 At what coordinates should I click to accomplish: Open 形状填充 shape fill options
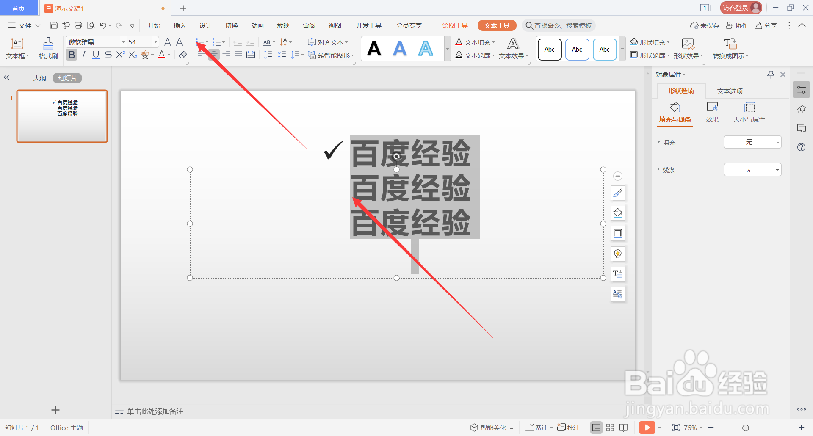click(x=650, y=42)
